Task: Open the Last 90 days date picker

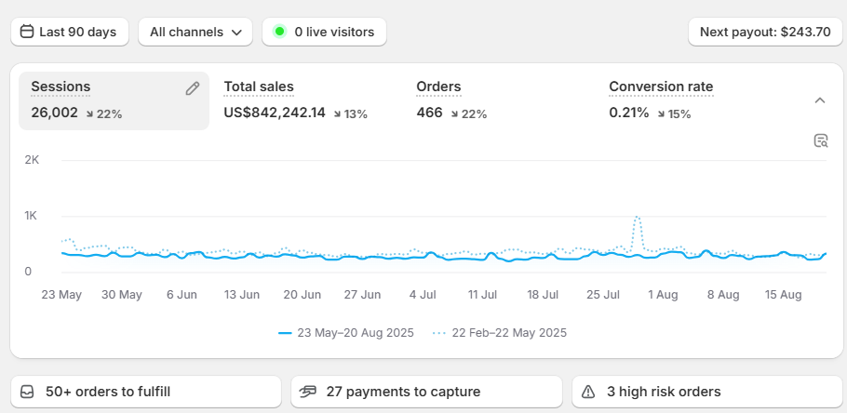Action: 70,32
